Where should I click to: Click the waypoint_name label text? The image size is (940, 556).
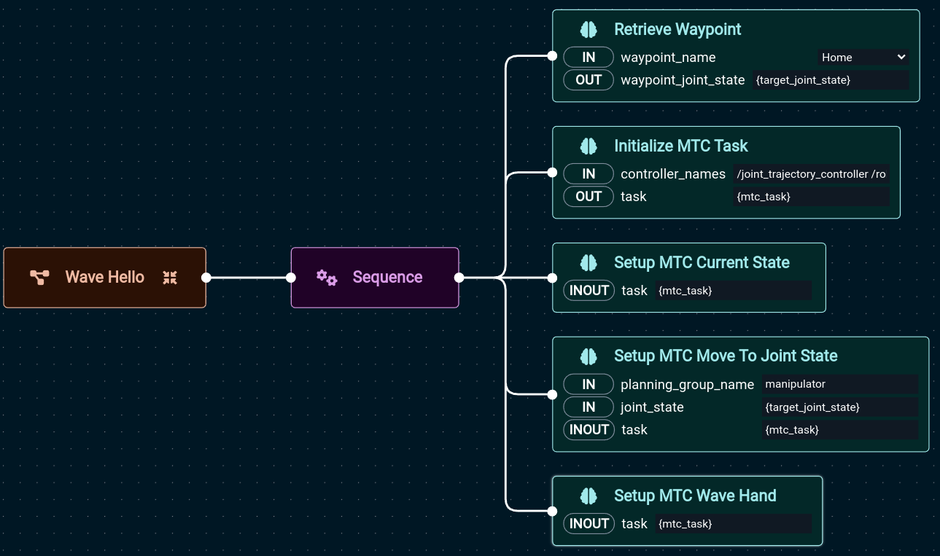[x=668, y=58]
